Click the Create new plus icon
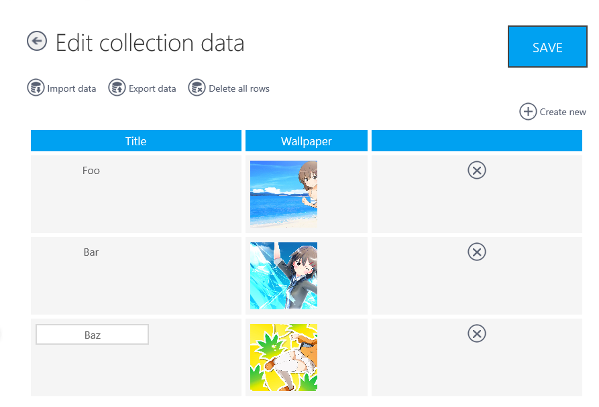This screenshot has width=599, height=407. click(x=528, y=112)
